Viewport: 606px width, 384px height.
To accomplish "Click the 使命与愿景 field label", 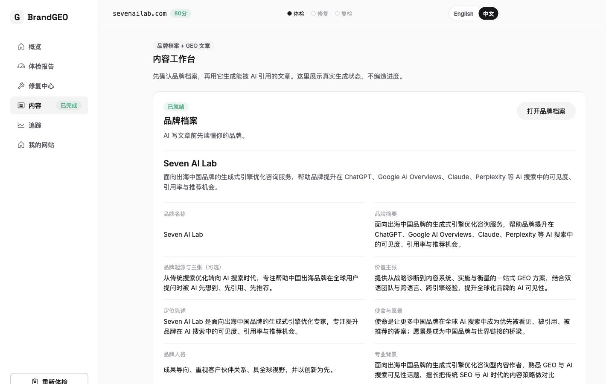I will [388, 311].
